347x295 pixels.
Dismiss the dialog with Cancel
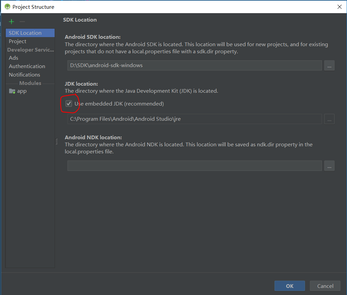pos(325,286)
